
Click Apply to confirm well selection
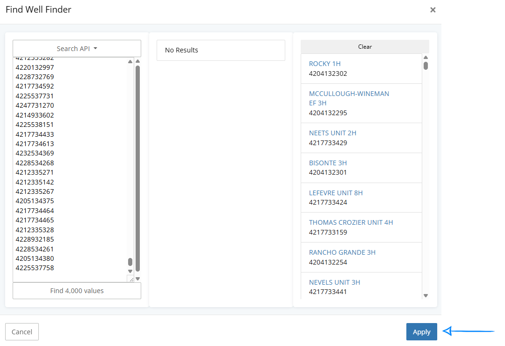tap(421, 331)
